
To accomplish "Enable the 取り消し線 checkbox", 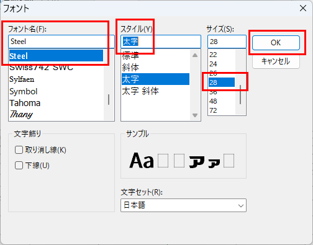I will coord(19,150).
